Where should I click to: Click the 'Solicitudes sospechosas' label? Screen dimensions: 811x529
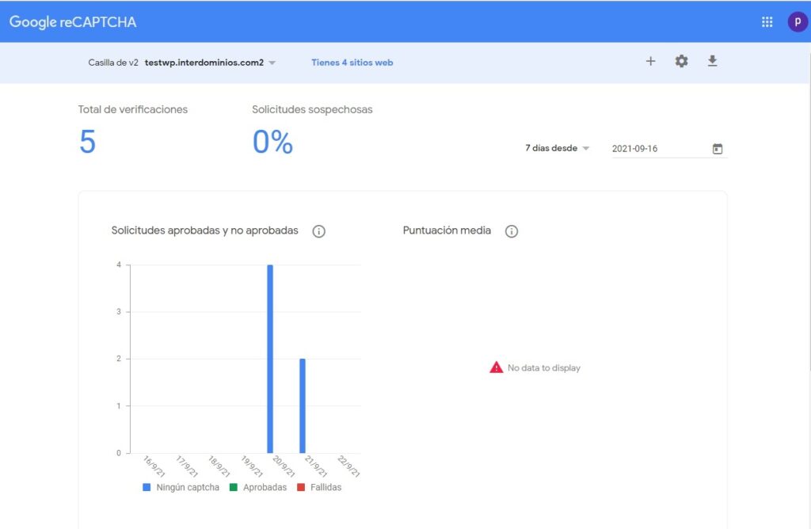pos(312,109)
